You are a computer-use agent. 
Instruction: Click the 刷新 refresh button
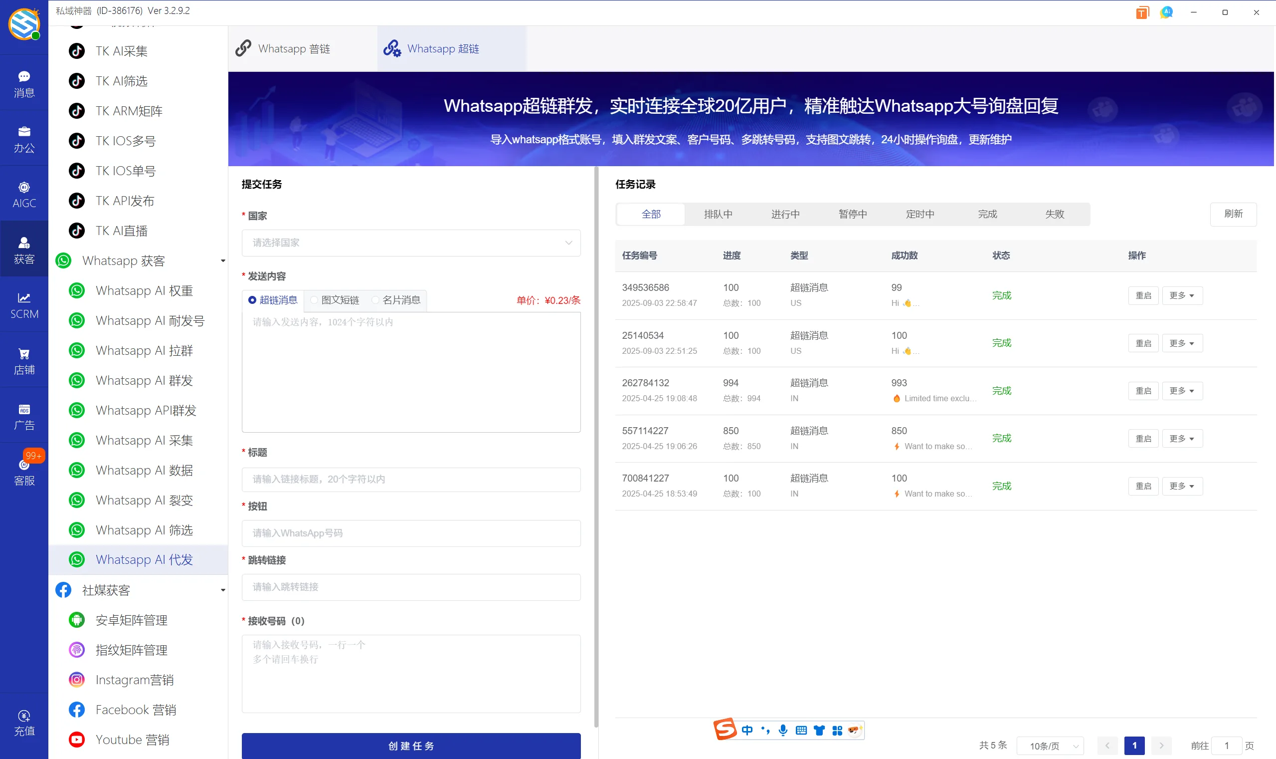1233,214
